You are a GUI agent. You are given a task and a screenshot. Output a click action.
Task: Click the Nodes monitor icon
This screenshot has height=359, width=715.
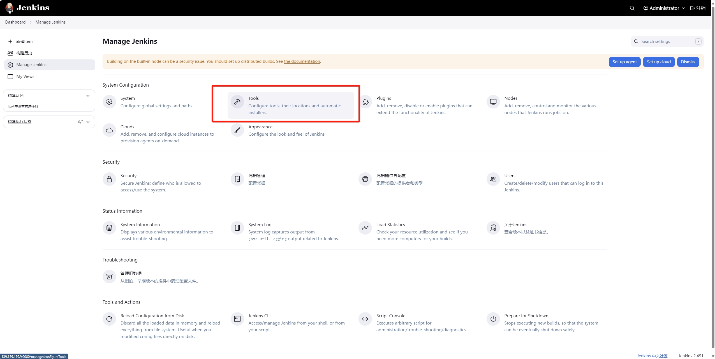click(x=493, y=102)
